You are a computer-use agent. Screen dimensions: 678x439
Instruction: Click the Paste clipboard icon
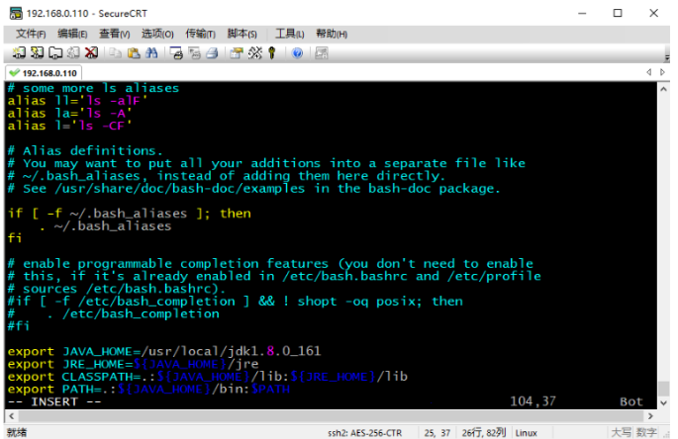pyautogui.click(x=134, y=53)
